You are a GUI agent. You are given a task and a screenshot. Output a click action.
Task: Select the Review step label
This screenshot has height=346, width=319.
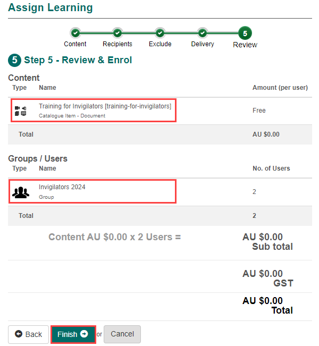click(245, 45)
